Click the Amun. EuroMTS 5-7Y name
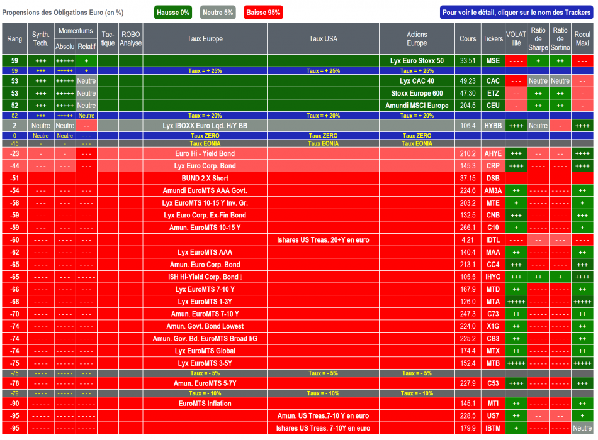This screenshot has height=440, width=598. [x=205, y=383]
